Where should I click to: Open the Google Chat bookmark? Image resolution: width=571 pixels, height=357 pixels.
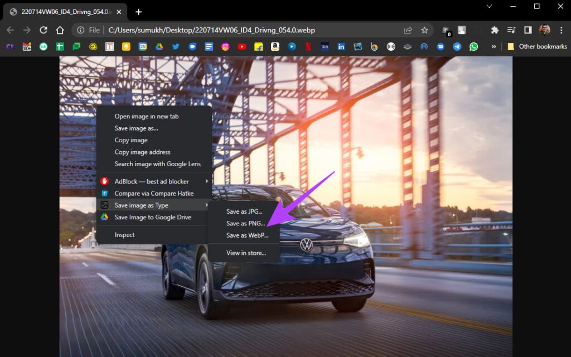point(76,47)
